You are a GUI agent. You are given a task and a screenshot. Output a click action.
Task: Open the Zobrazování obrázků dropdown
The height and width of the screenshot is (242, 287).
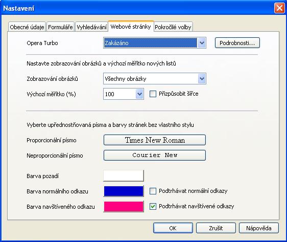click(155, 79)
